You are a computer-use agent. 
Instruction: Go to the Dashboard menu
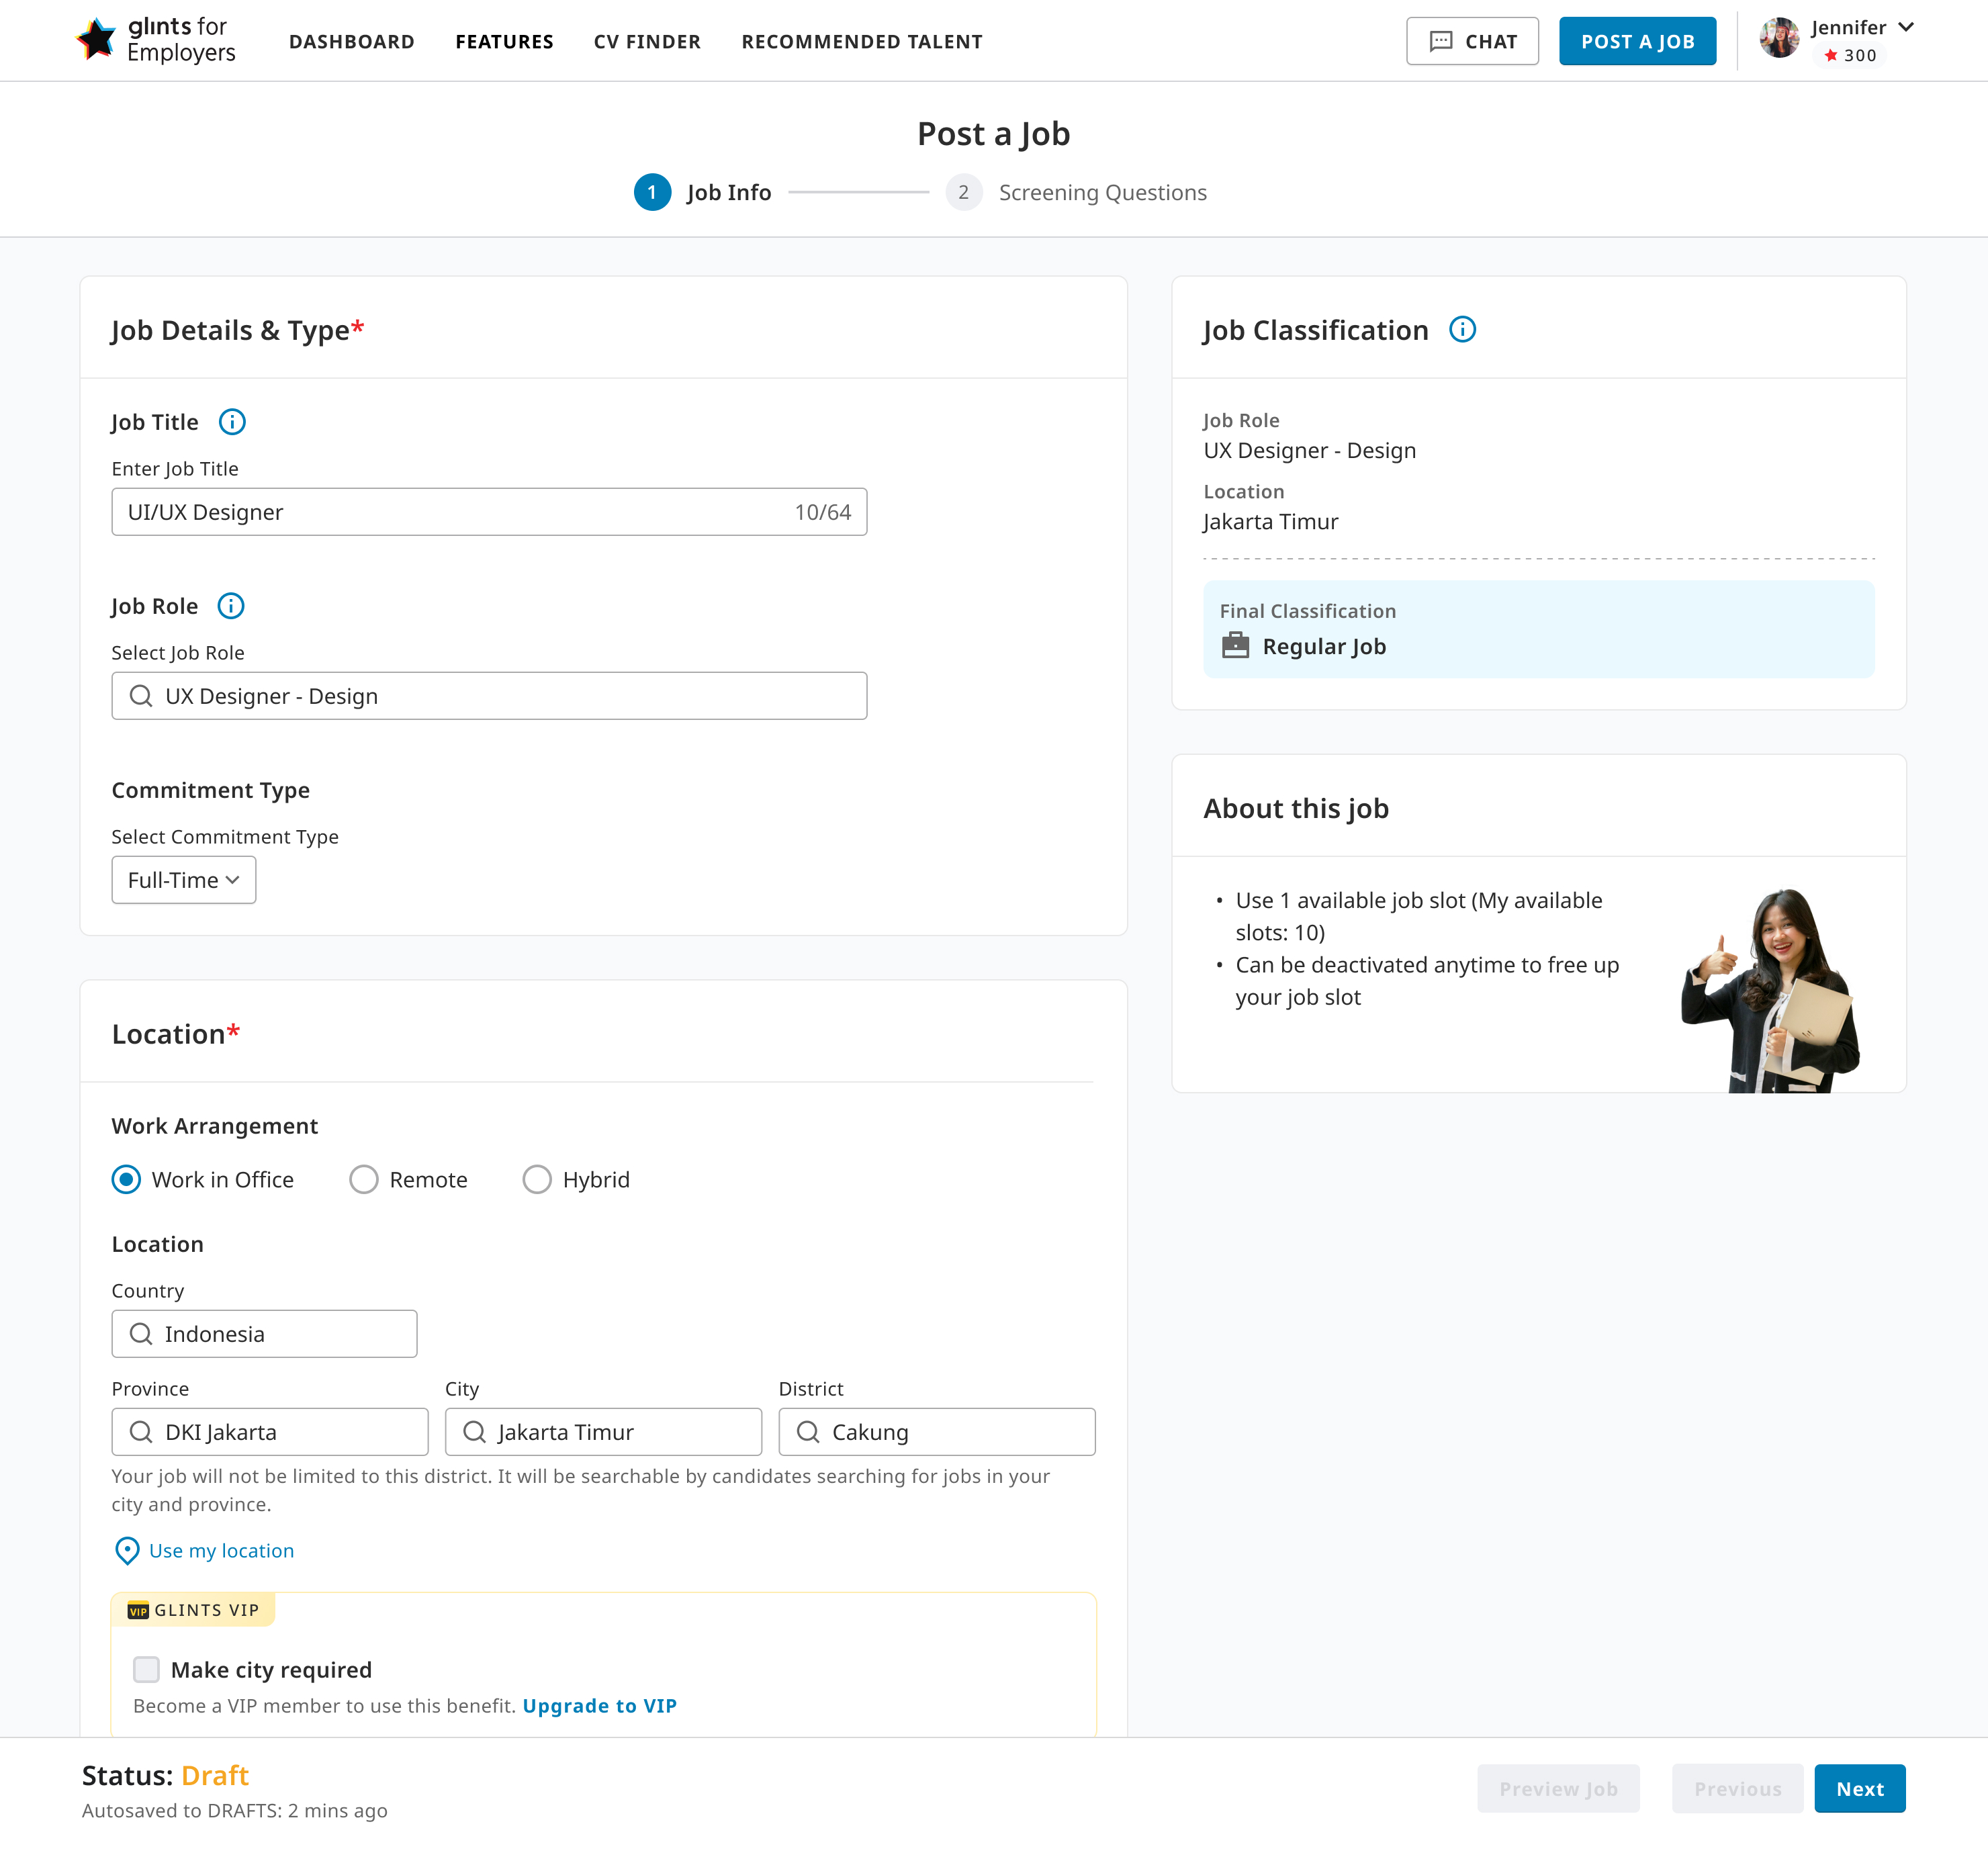pos(351,42)
